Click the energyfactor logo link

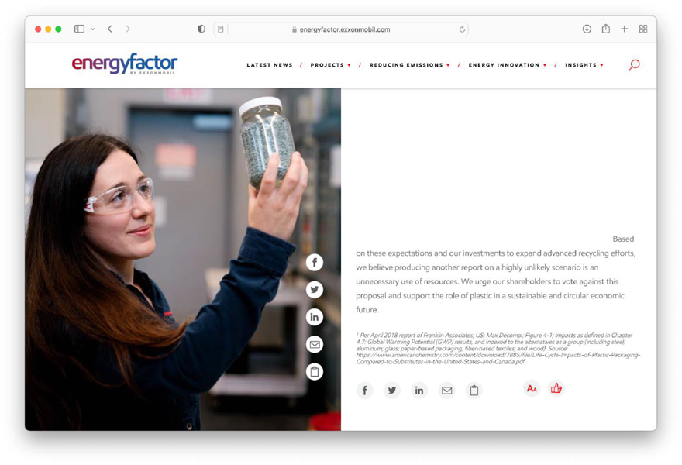[x=125, y=64]
